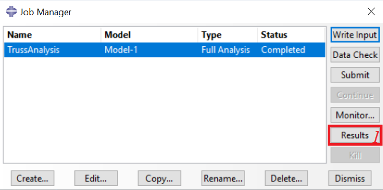This screenshot has height=190, width=383.
Task: Select the TrussAnalysis job name
Action: (x=34, y=50)
